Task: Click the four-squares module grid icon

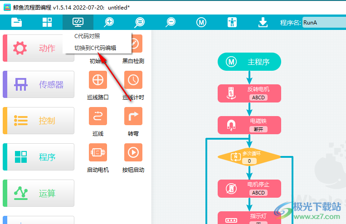Action: coord(47,22)
